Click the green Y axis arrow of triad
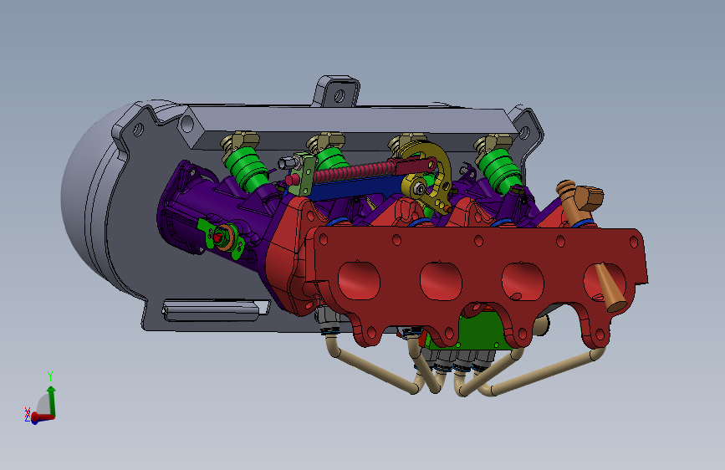Viewport: 725px width, 470px height. coord(51,401)
